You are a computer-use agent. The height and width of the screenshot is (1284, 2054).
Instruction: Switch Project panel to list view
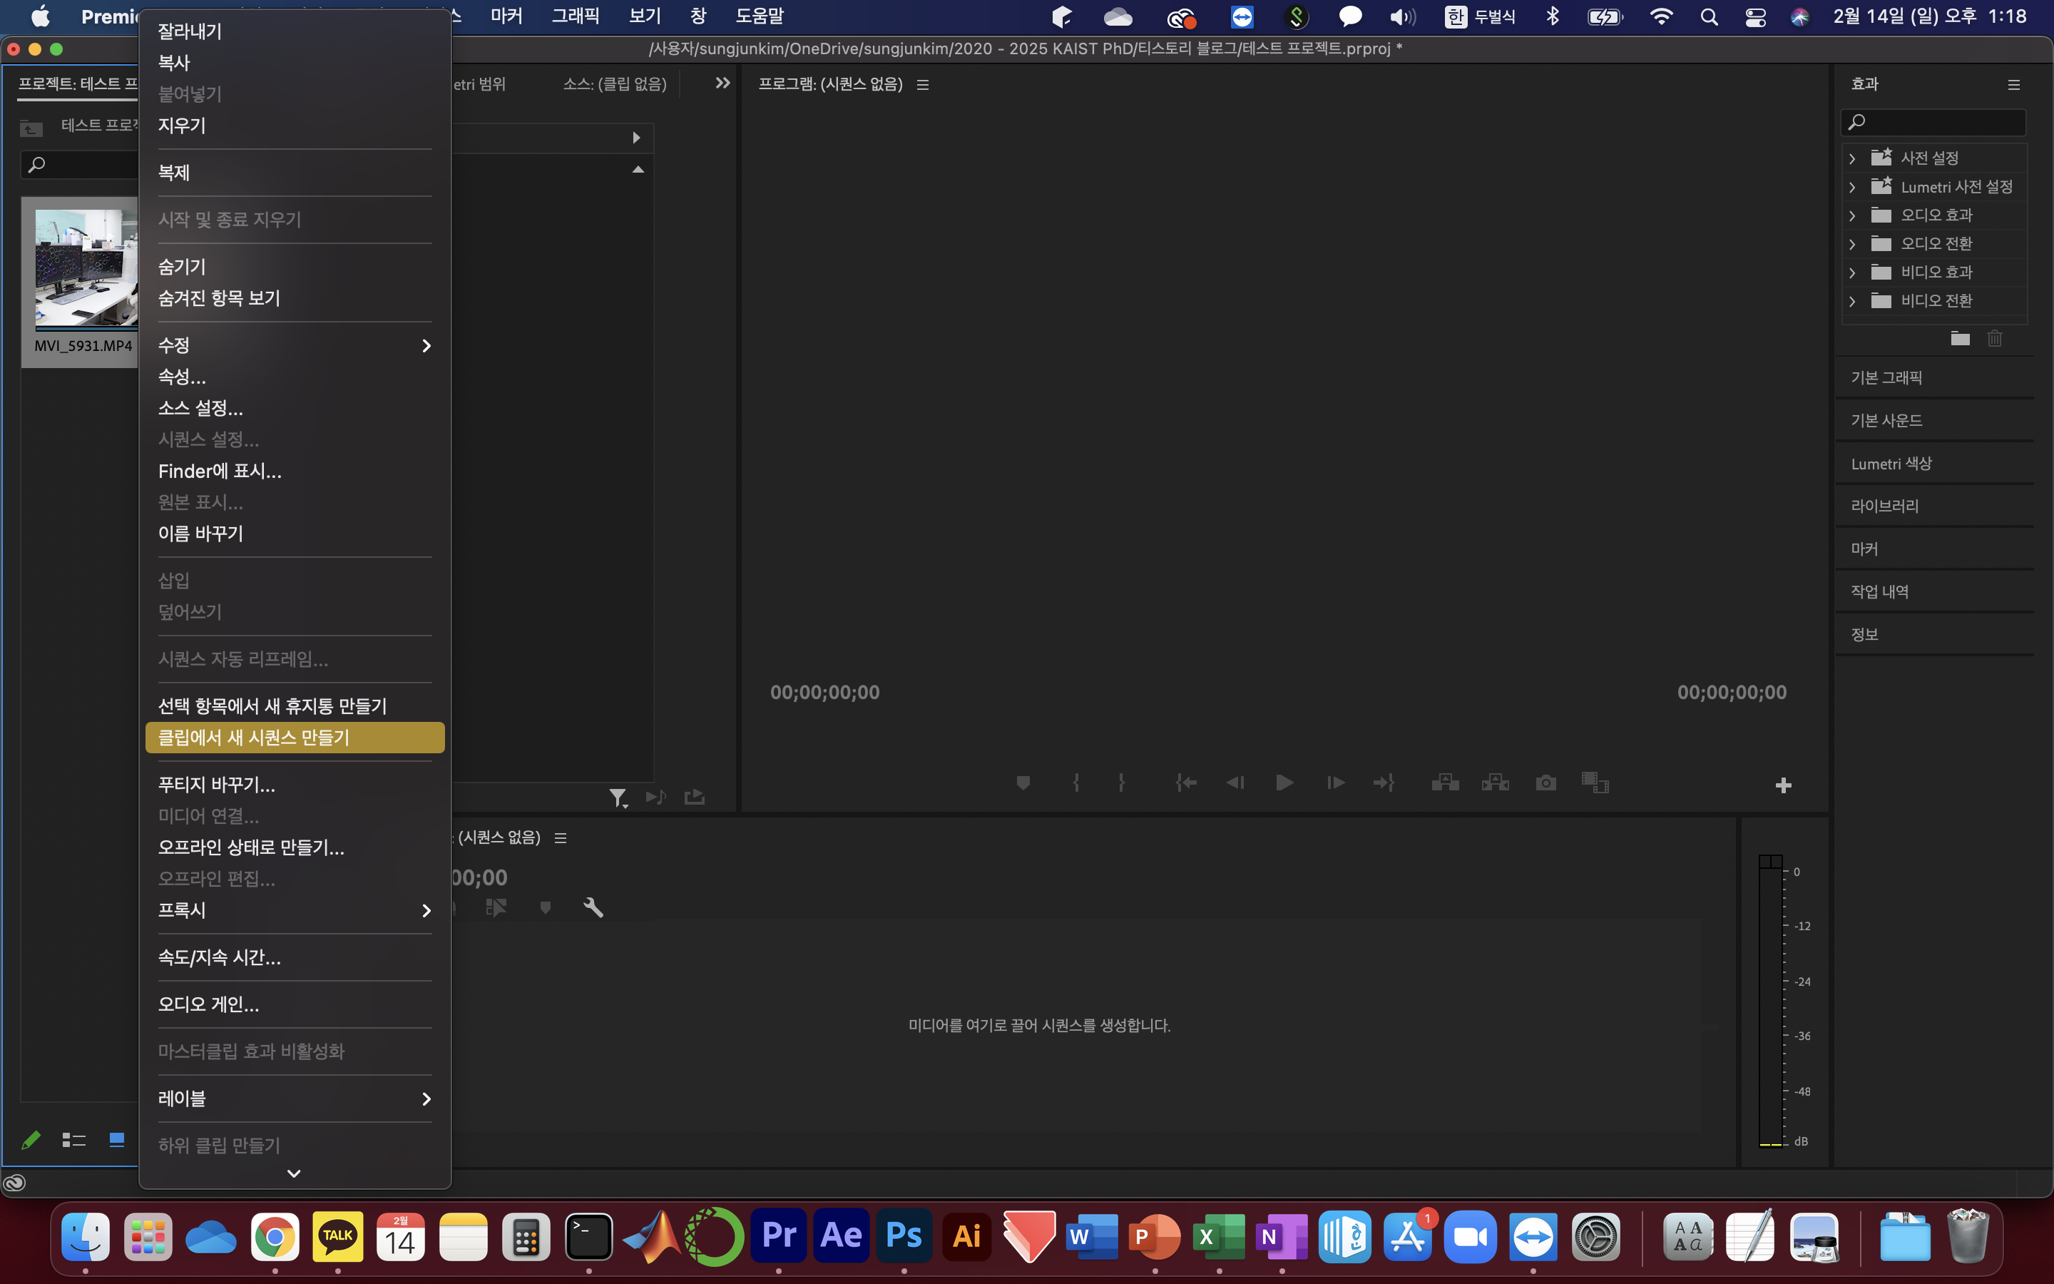point(74,1140)
